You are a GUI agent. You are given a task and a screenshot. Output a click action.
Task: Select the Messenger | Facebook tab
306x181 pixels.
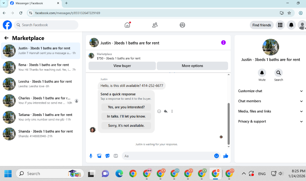[x=35, y=3]
